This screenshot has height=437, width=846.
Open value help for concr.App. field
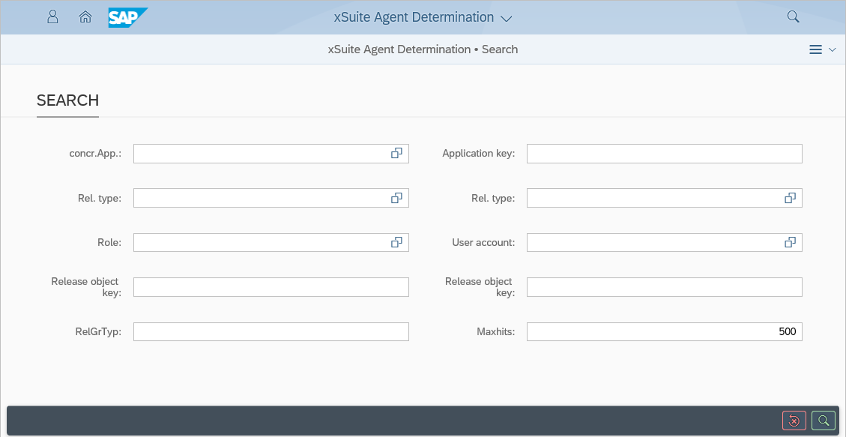pos(396,154)
